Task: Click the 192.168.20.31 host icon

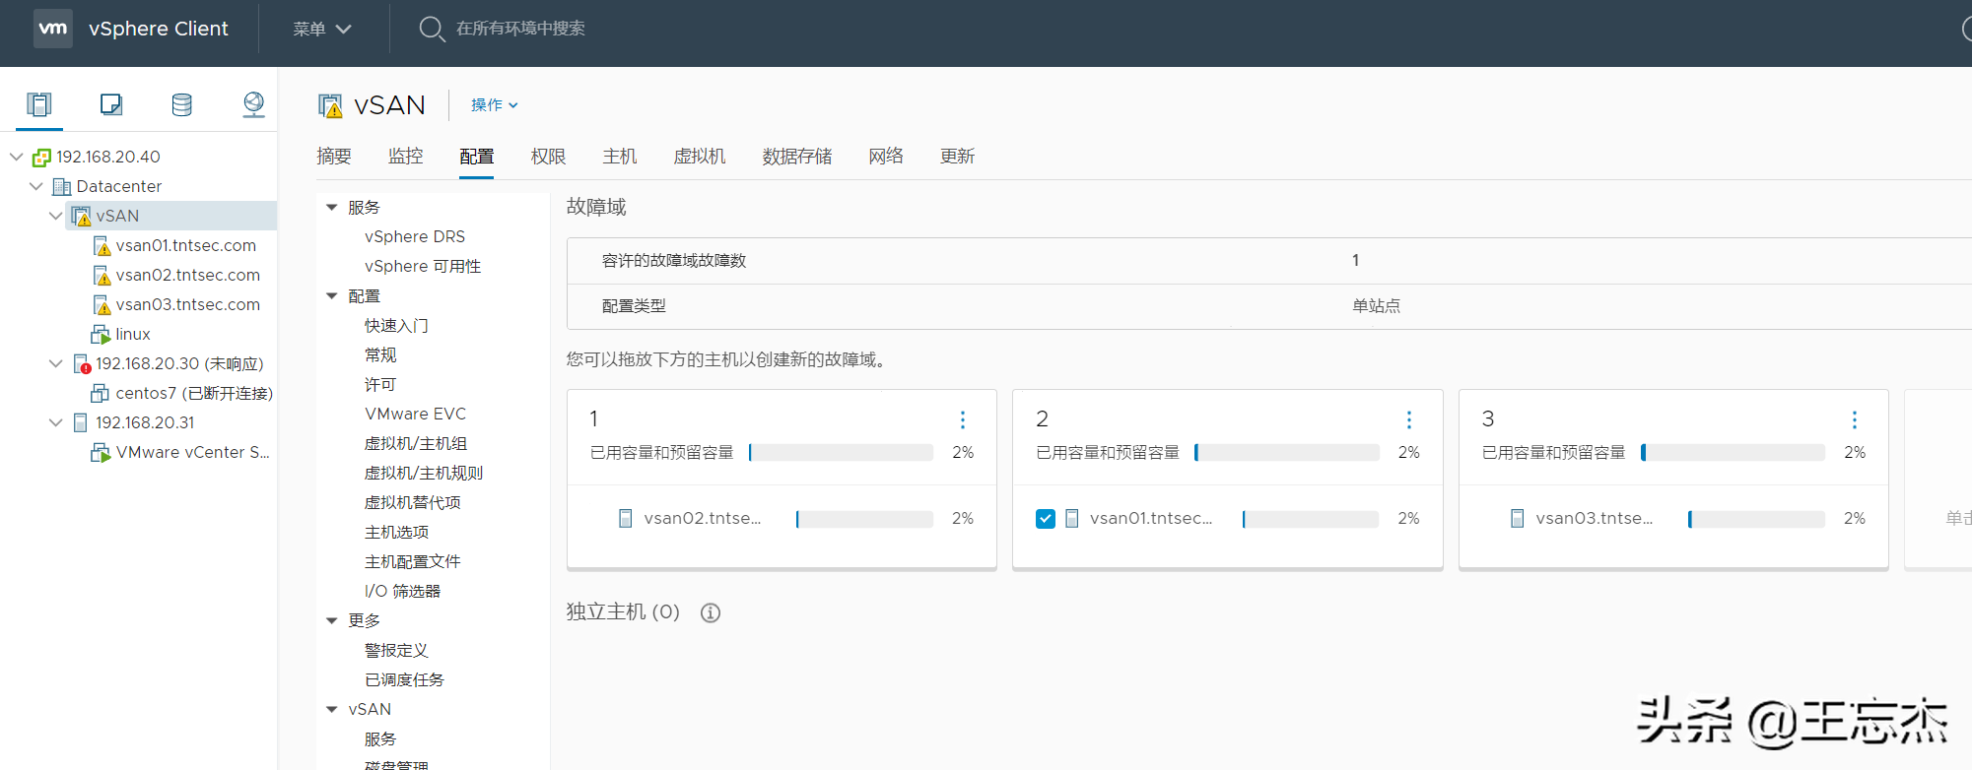Action: [x=81, y=422]
